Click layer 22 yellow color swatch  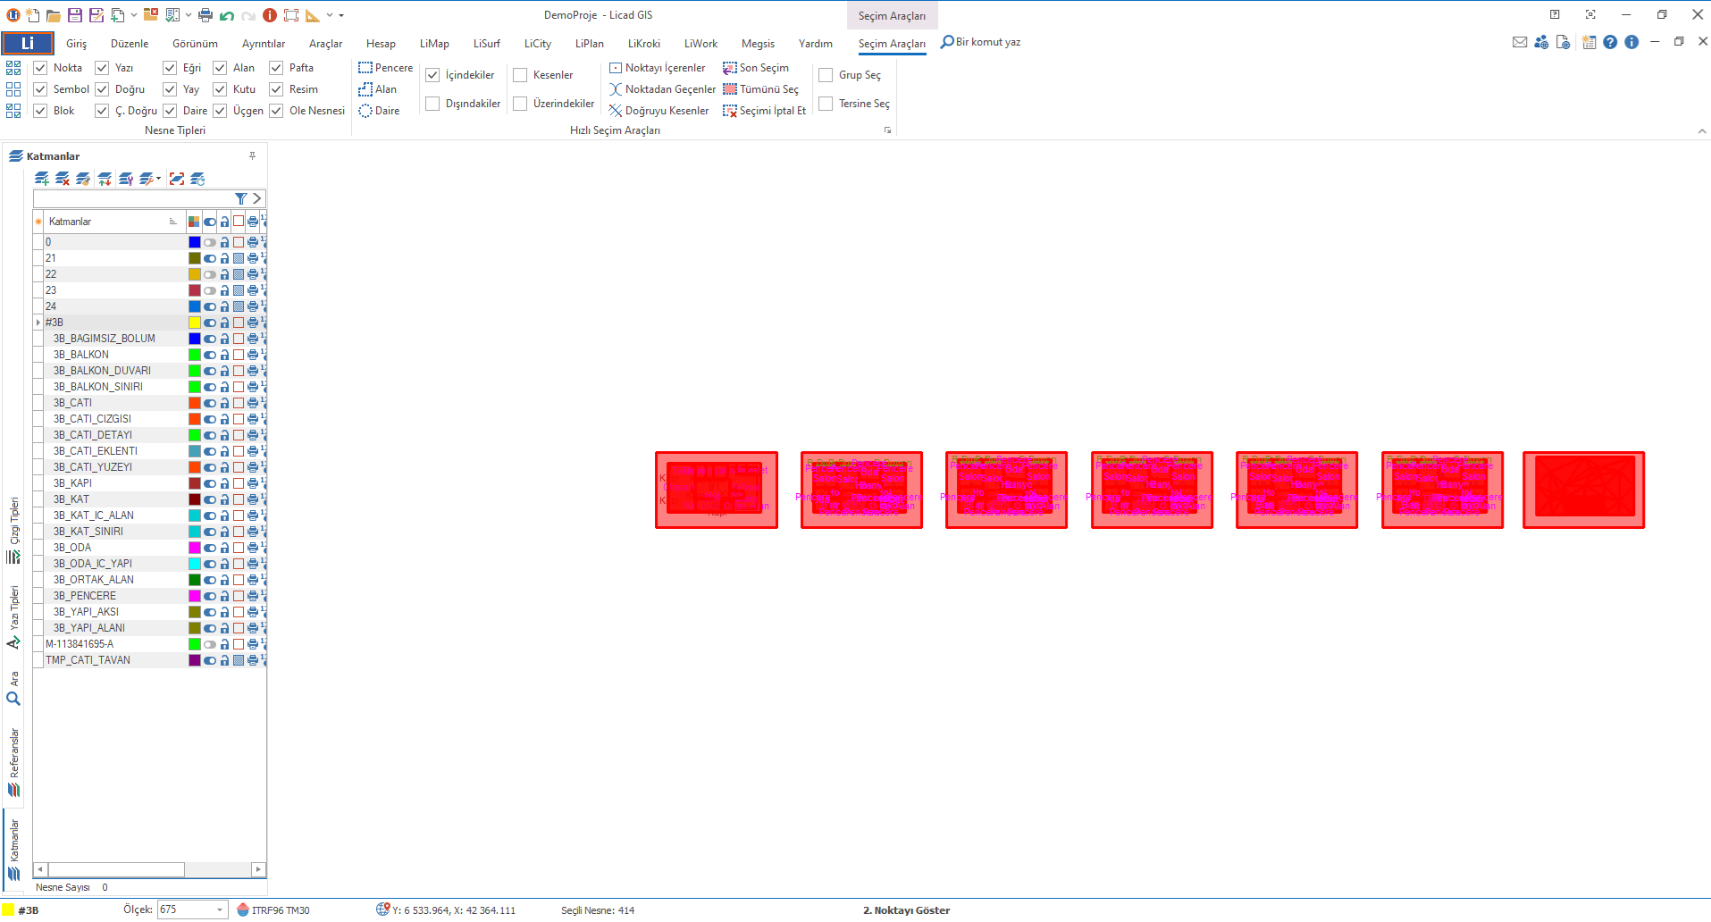point(195,274)
